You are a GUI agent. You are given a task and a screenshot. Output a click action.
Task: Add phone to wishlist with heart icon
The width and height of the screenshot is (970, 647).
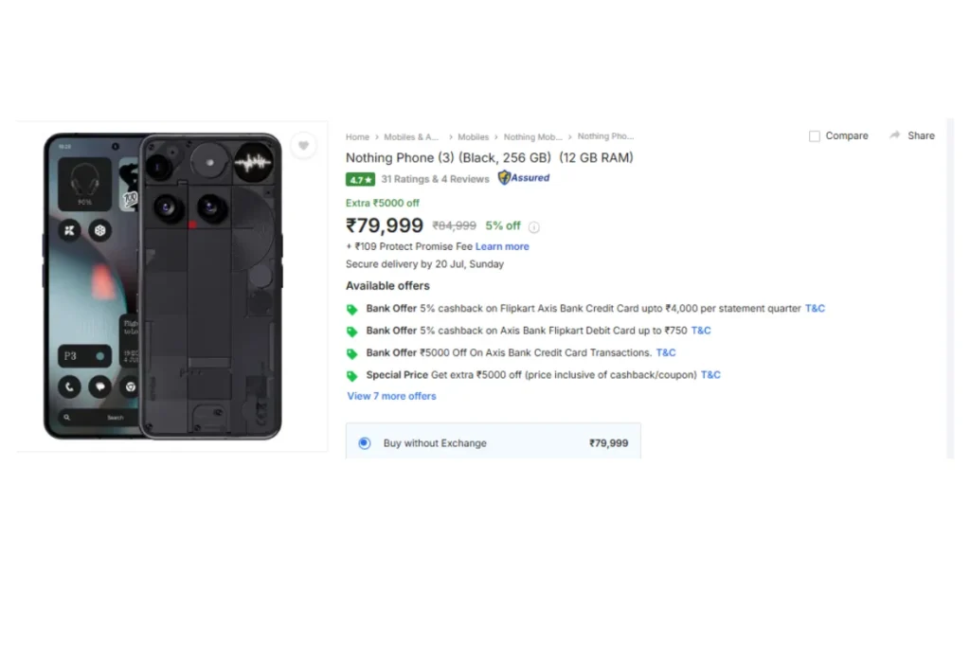click(303, 146)
